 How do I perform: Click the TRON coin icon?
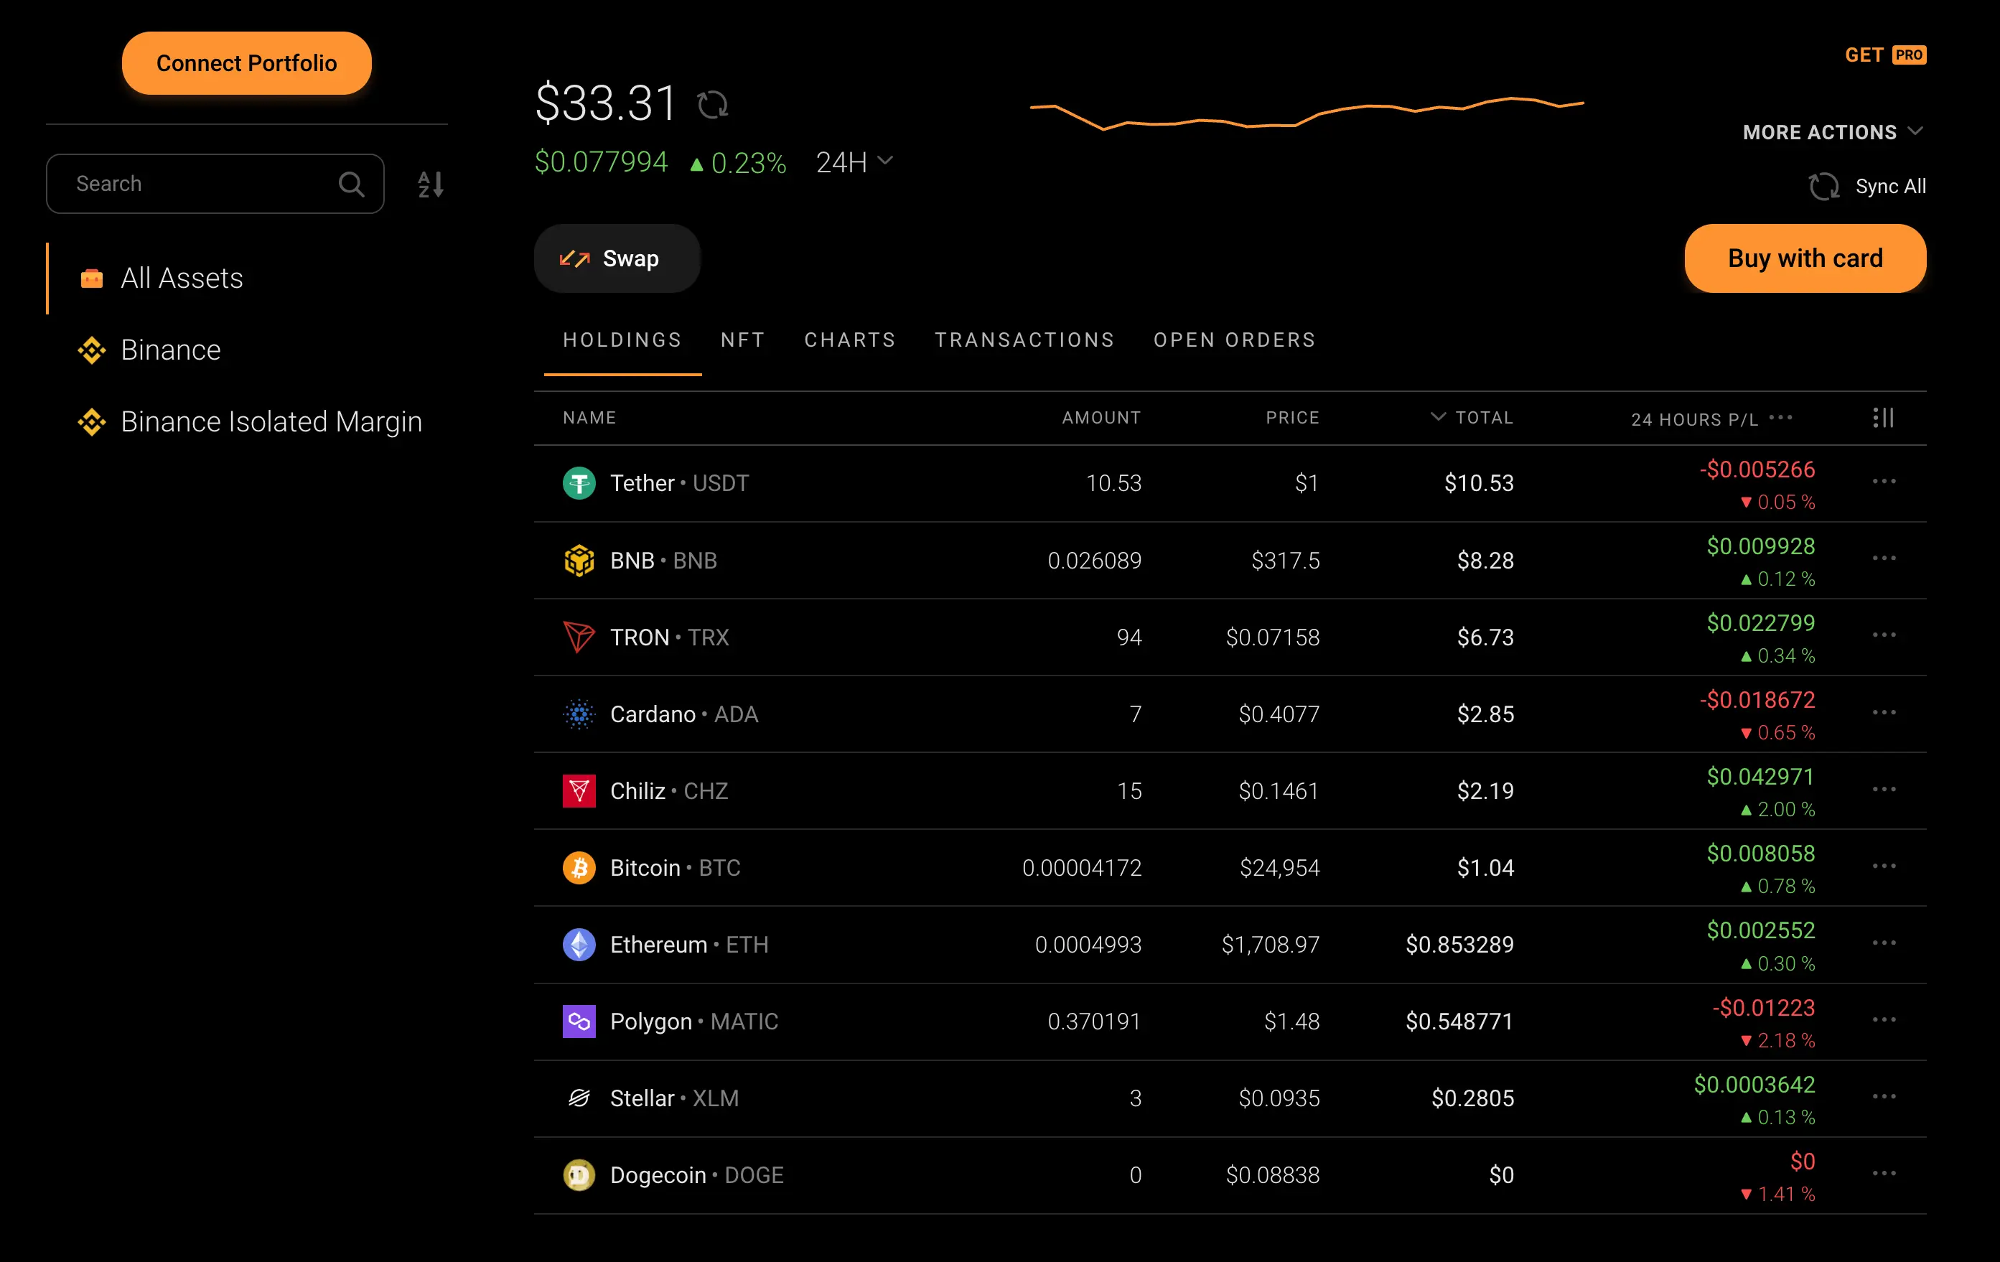click(x=579, y=637)
